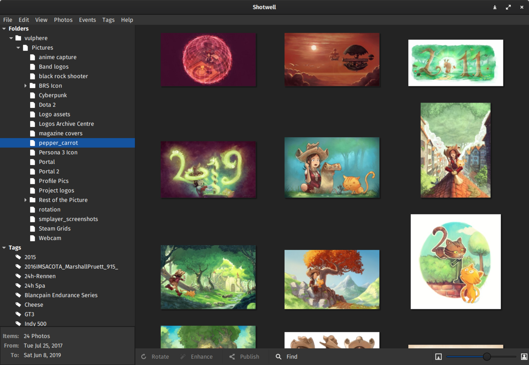Open the File menu
This screenshot has width=529, height=365.
click(x=8, y=20)
